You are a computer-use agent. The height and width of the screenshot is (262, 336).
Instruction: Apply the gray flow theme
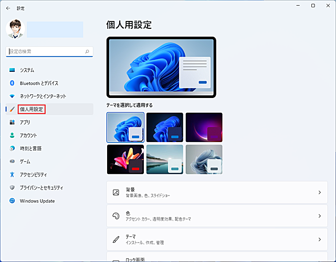coord(204,159)
